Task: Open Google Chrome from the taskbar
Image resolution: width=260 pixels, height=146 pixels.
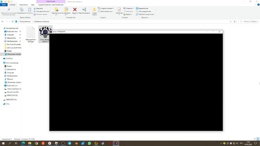Action: (x=36, y=143)
